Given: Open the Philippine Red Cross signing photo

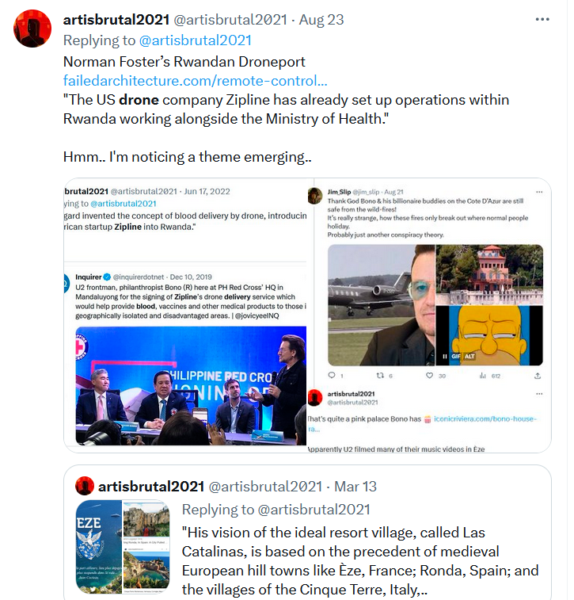Looking at the screenshot, I should pyautogui.click(x=191, y=385).
